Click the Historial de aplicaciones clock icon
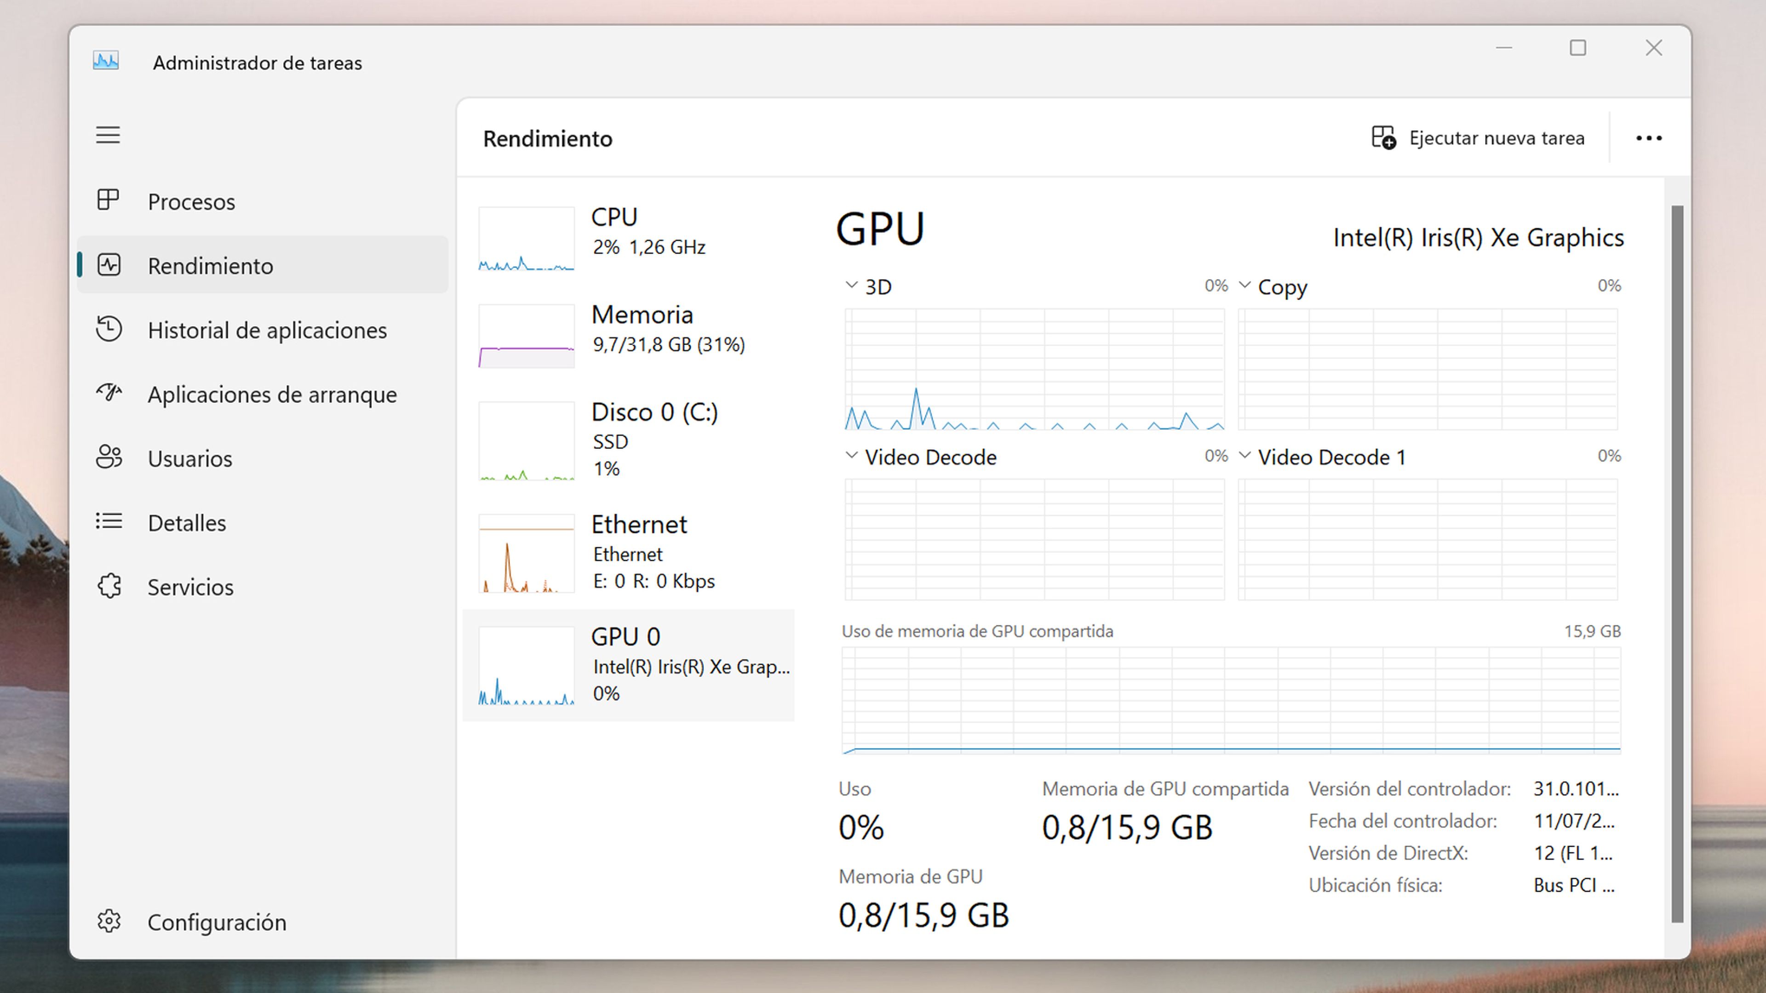Viewport: 1766px width, 993px height. tap(109, 329)
